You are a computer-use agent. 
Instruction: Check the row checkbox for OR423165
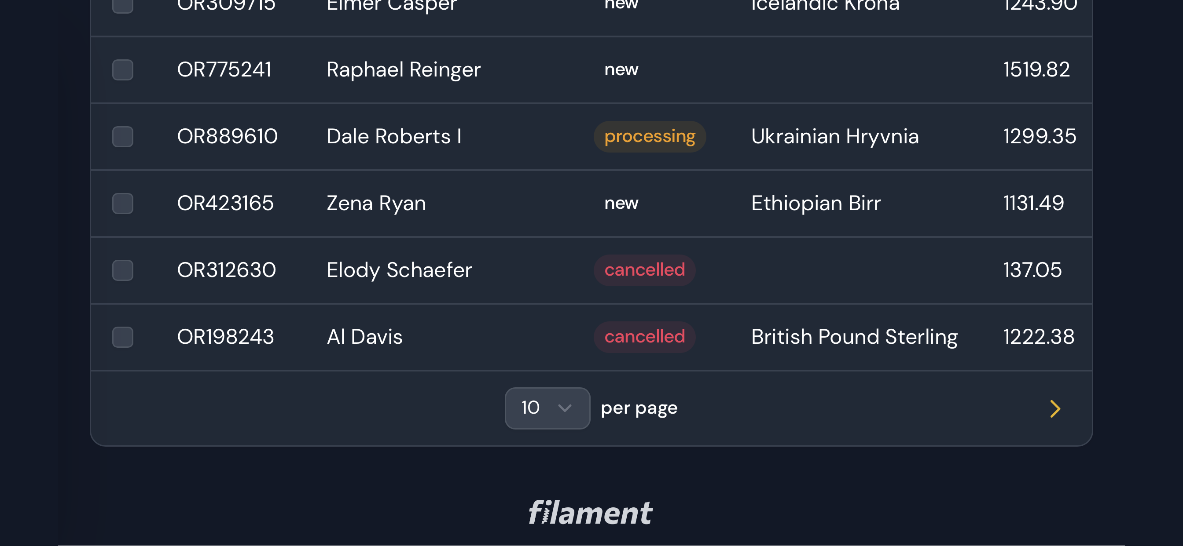(123, 204)
